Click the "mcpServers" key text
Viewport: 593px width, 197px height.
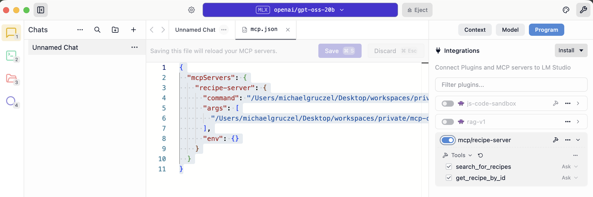211,78
